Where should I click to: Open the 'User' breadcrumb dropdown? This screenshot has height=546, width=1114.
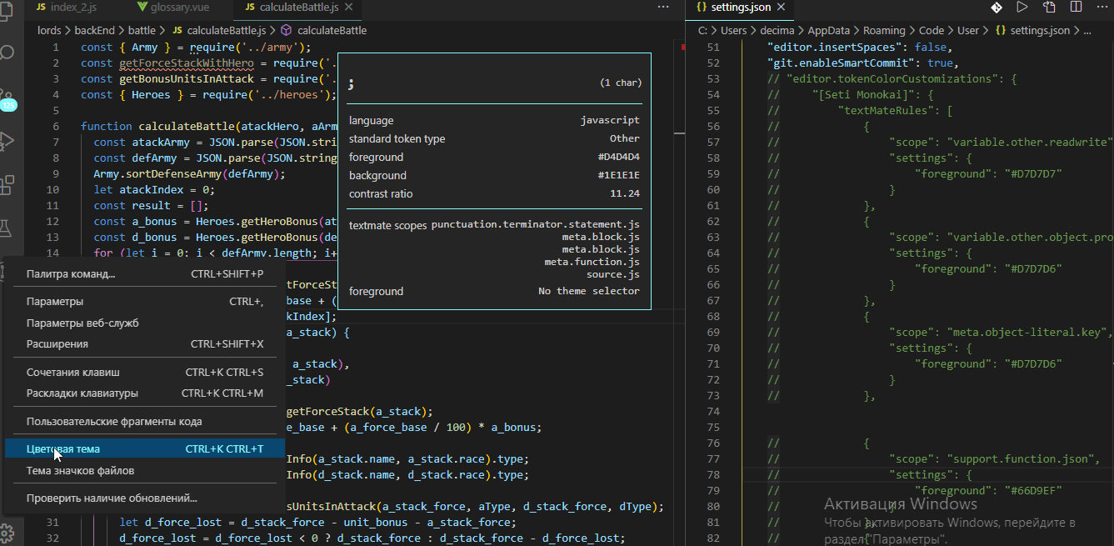(968, 30)
